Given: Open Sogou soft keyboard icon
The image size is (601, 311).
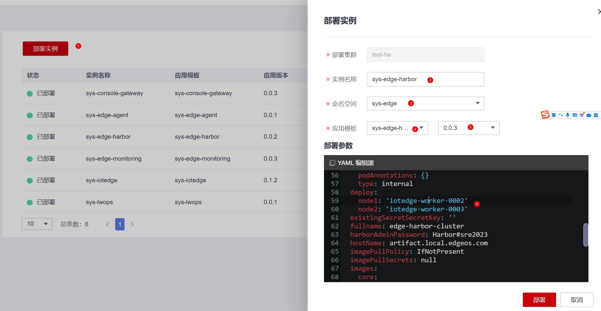Looking at the screenshot, I should [575, 115].
